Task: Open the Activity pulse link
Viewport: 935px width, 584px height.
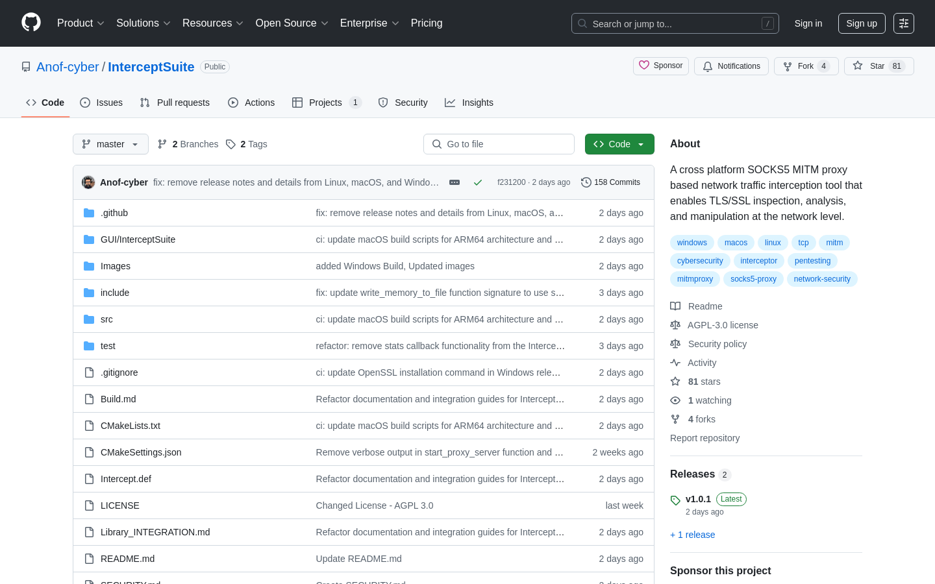Action: (x=693, y=363)
